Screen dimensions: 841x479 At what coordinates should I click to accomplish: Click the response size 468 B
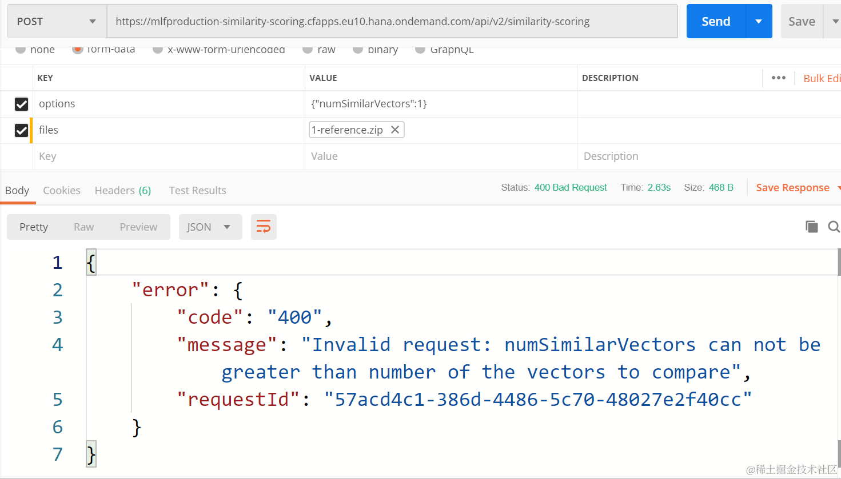721,187
